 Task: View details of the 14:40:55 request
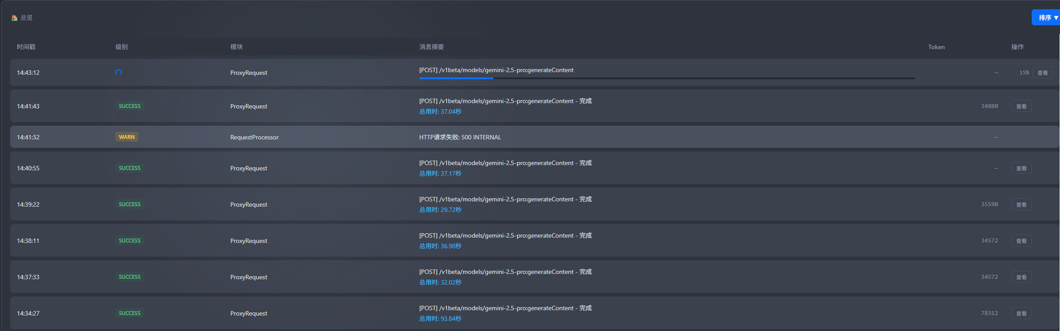(1021, 168)
